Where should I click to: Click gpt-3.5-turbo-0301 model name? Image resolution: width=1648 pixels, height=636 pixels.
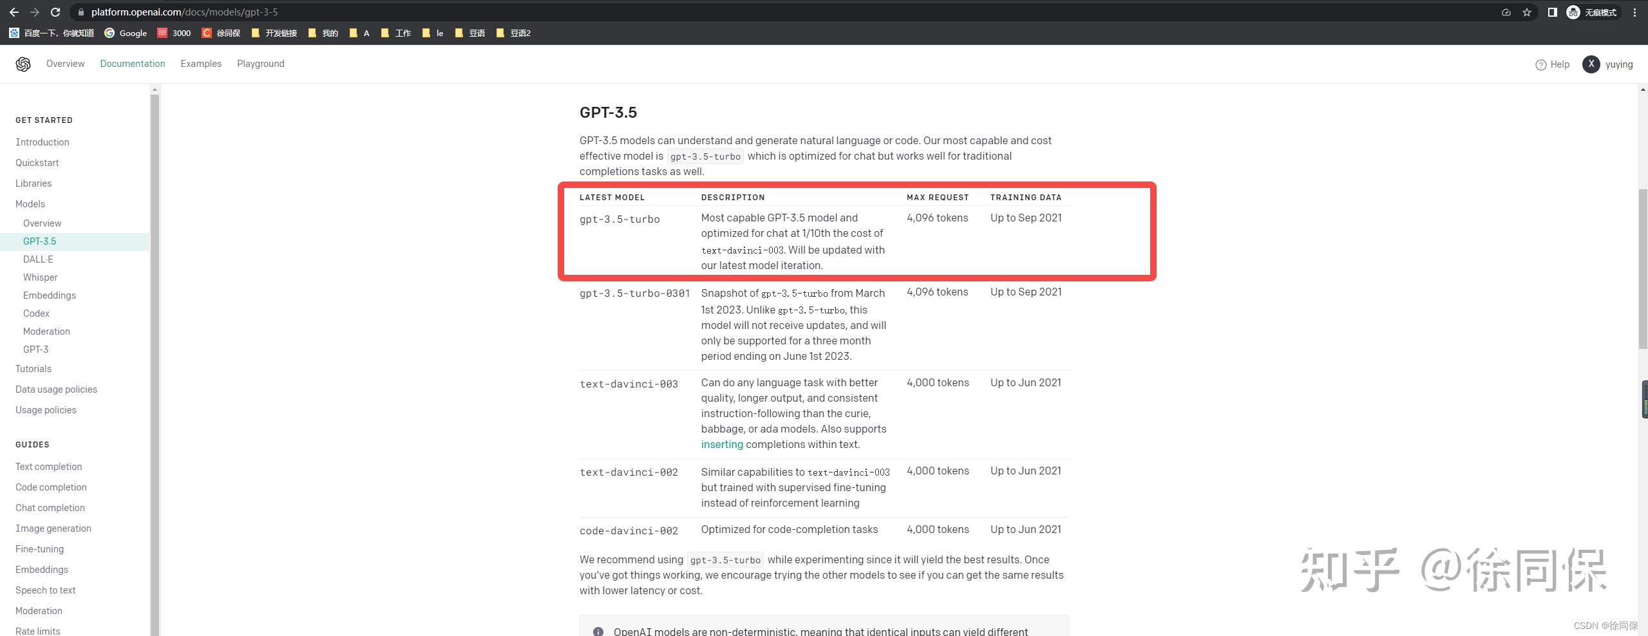click(635, 294)
